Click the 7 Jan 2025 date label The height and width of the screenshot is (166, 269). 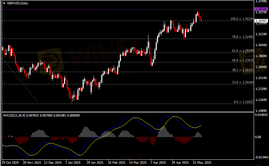pos(73,163)
